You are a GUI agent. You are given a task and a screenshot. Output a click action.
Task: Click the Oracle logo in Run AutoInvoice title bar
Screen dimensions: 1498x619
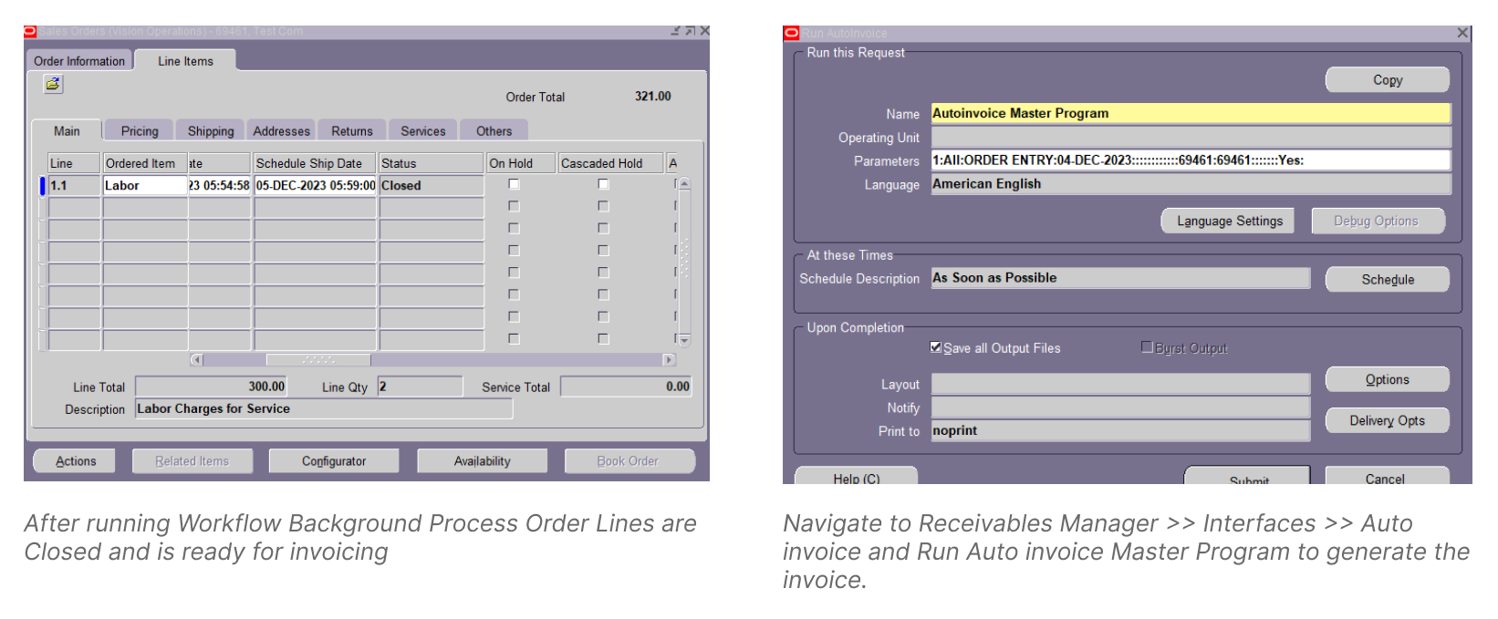(x=791, y=33)
